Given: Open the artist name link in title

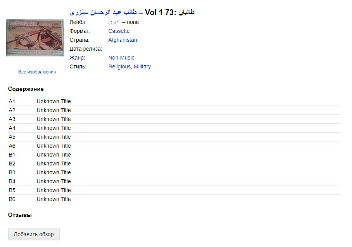Looking at the screenshot, I should (x=103, y=12).
